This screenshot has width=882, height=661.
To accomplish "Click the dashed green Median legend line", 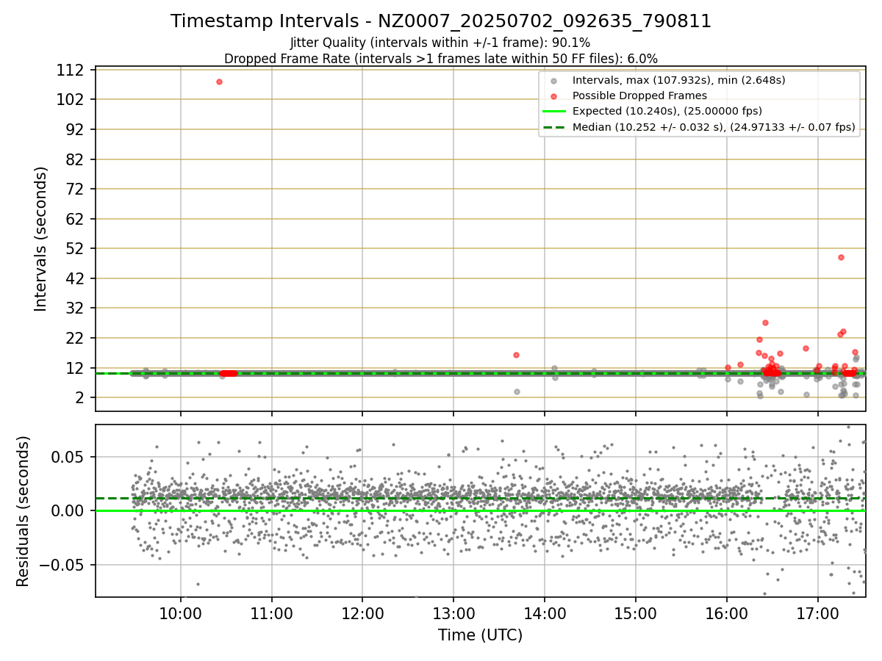I will coord(554,128).
